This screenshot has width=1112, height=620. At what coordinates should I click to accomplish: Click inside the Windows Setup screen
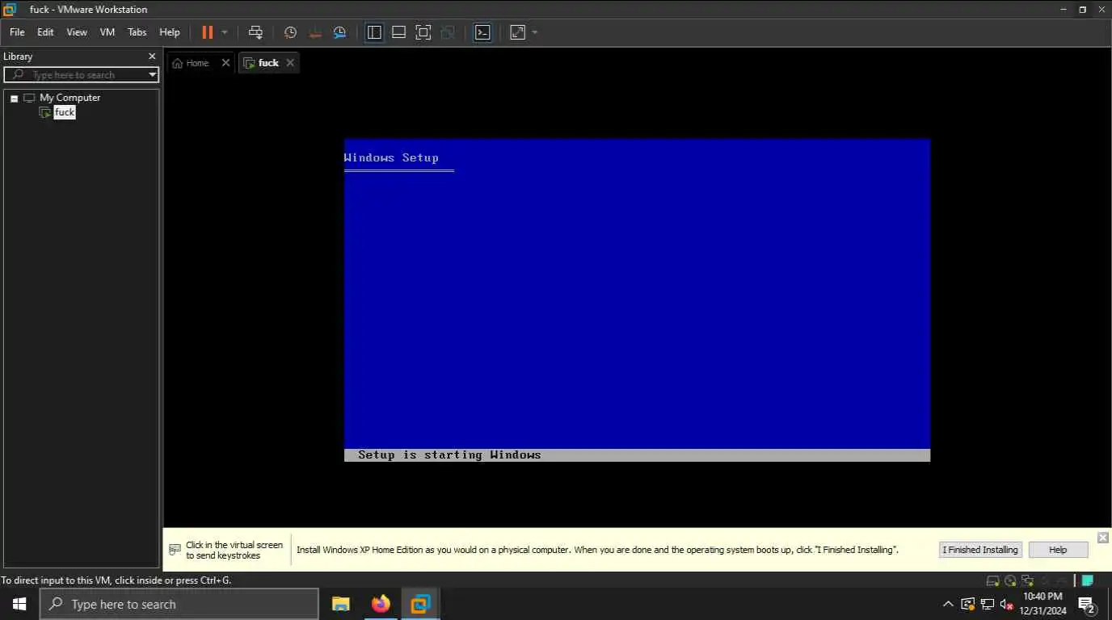(x=637, y=300)
